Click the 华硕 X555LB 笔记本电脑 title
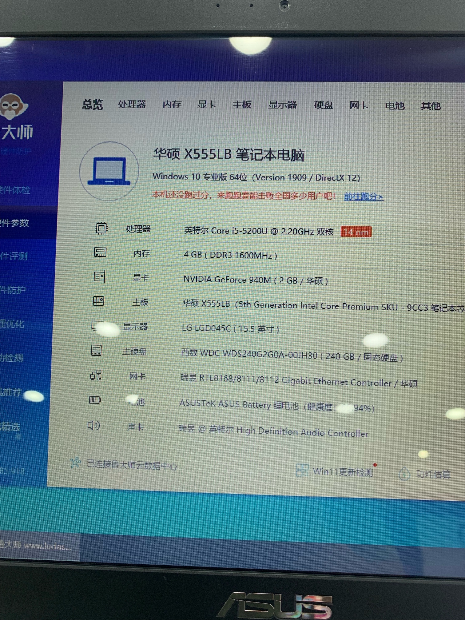Viewport: 465px width, 620px height. coord(229,154)
